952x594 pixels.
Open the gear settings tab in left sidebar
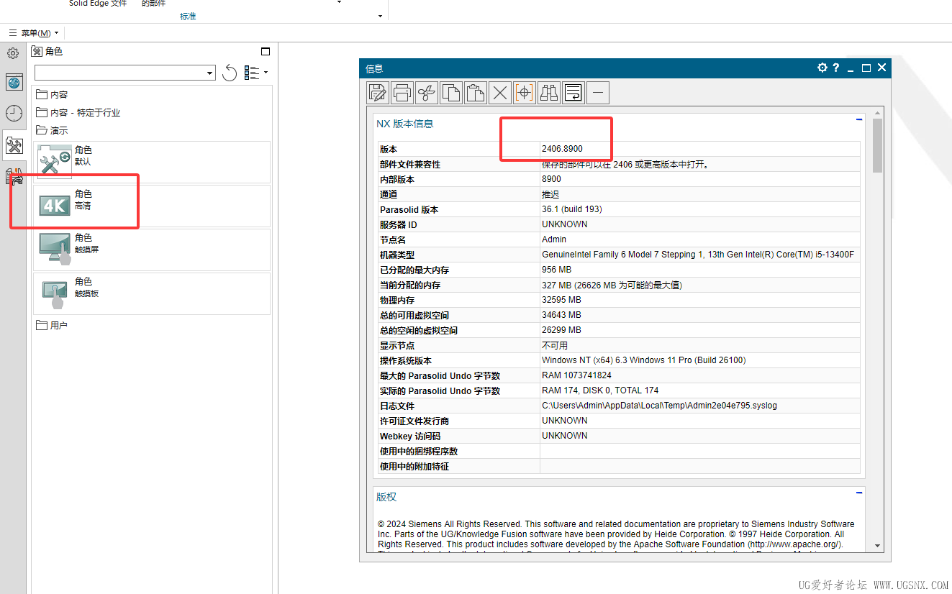13,53
